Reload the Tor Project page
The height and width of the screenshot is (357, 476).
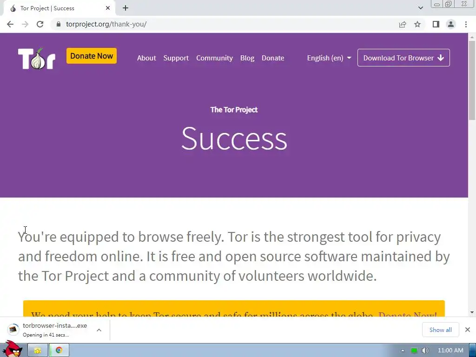click(40, 24)
